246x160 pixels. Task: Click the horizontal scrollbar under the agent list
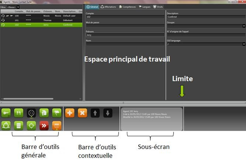28,99
